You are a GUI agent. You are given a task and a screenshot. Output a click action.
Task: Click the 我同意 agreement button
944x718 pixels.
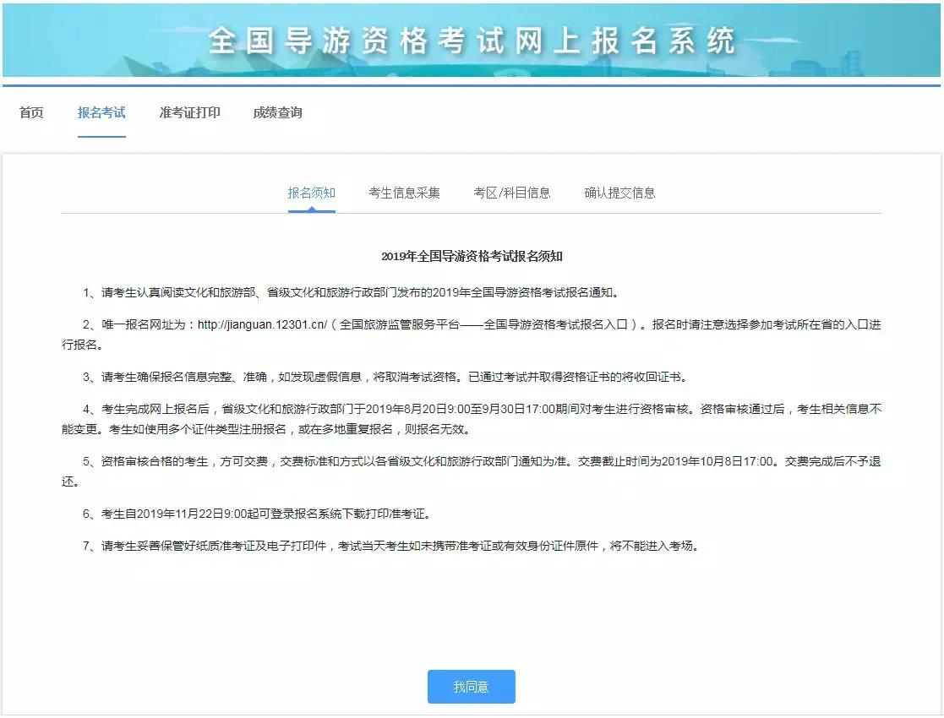coord(471,687)
